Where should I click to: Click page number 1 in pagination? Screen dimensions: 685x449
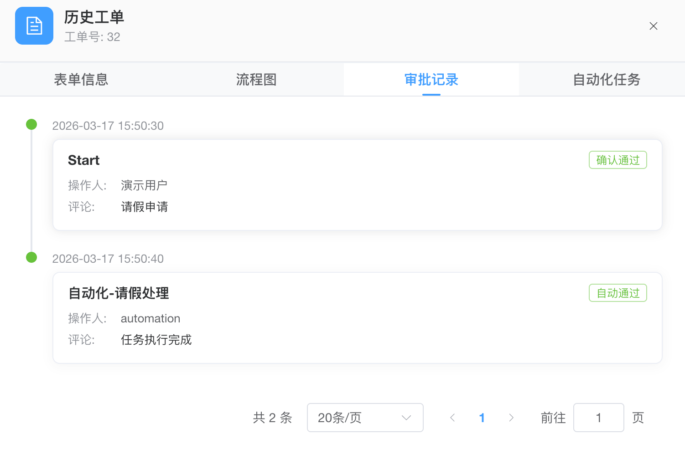(x=482, y=418)
